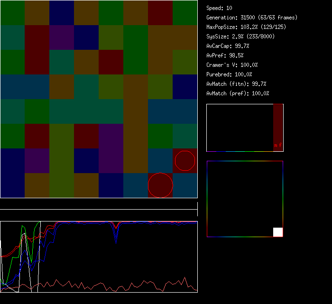The height and width of the screenshot is (304, 332).
Task: Click the Cramer's V 100.0% value
Action: [232, 65]
